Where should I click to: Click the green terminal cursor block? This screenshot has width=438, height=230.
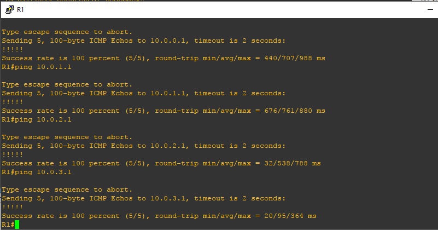pyautogui.click(x=17, y=225)
